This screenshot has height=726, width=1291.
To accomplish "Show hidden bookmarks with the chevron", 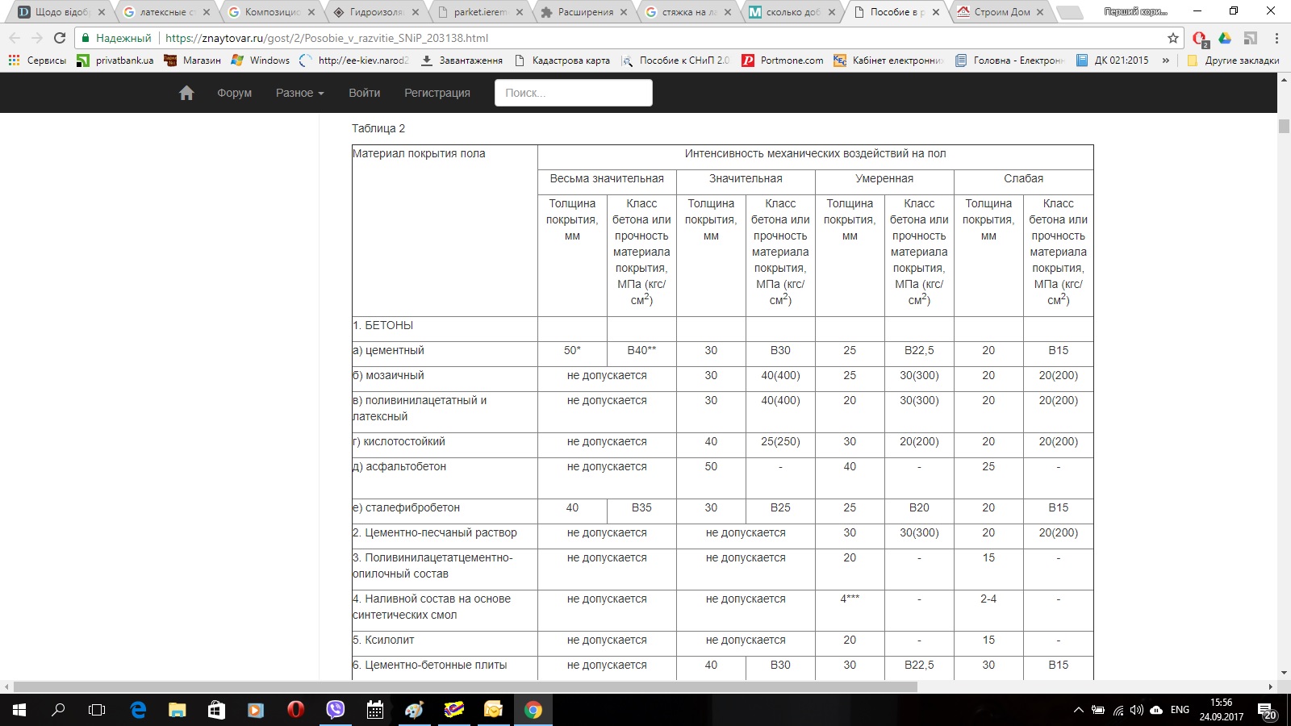I will pyautogui.click(x=1165, y=60).
